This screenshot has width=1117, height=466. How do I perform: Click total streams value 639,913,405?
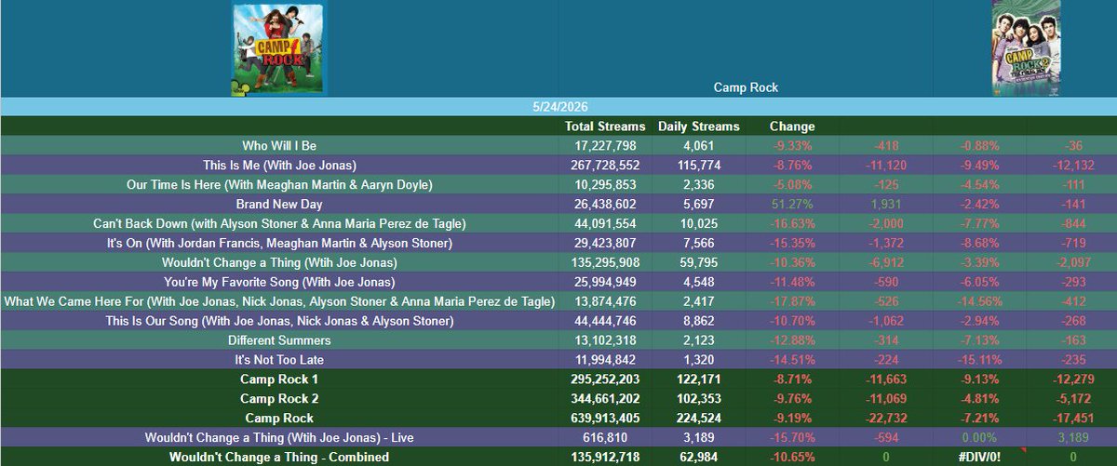pos(605,419)
